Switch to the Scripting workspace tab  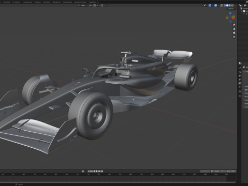click(92, 2)
